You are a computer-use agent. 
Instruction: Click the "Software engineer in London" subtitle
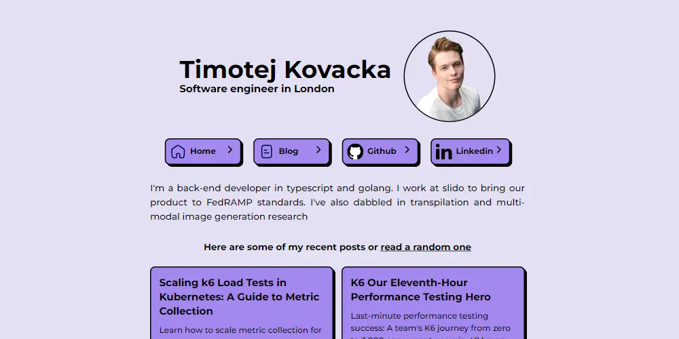click(257, 89)
